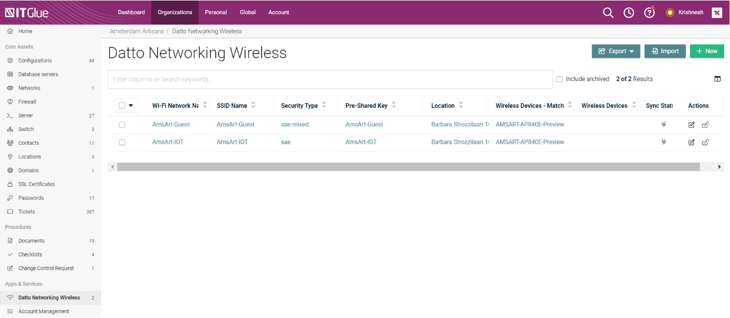The height and width of the screenshot is (318, 730).
Task: Select the AmsArt-IOT row checkbox
Action: pos(122,142)
